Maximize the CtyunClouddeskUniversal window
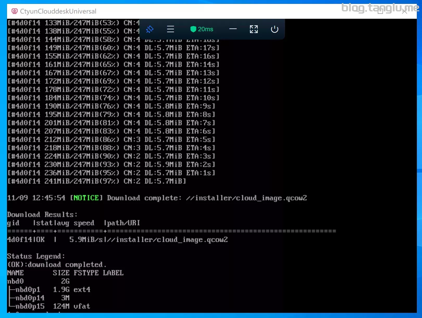This screenshot has width=422, height=318. 380,11
